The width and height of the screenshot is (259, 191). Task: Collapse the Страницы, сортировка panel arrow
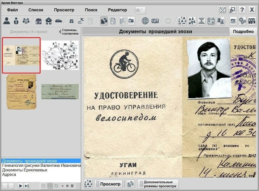60,31
